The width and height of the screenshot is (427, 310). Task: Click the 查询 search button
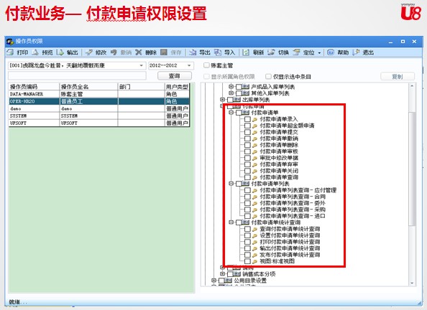pos(174,76)
